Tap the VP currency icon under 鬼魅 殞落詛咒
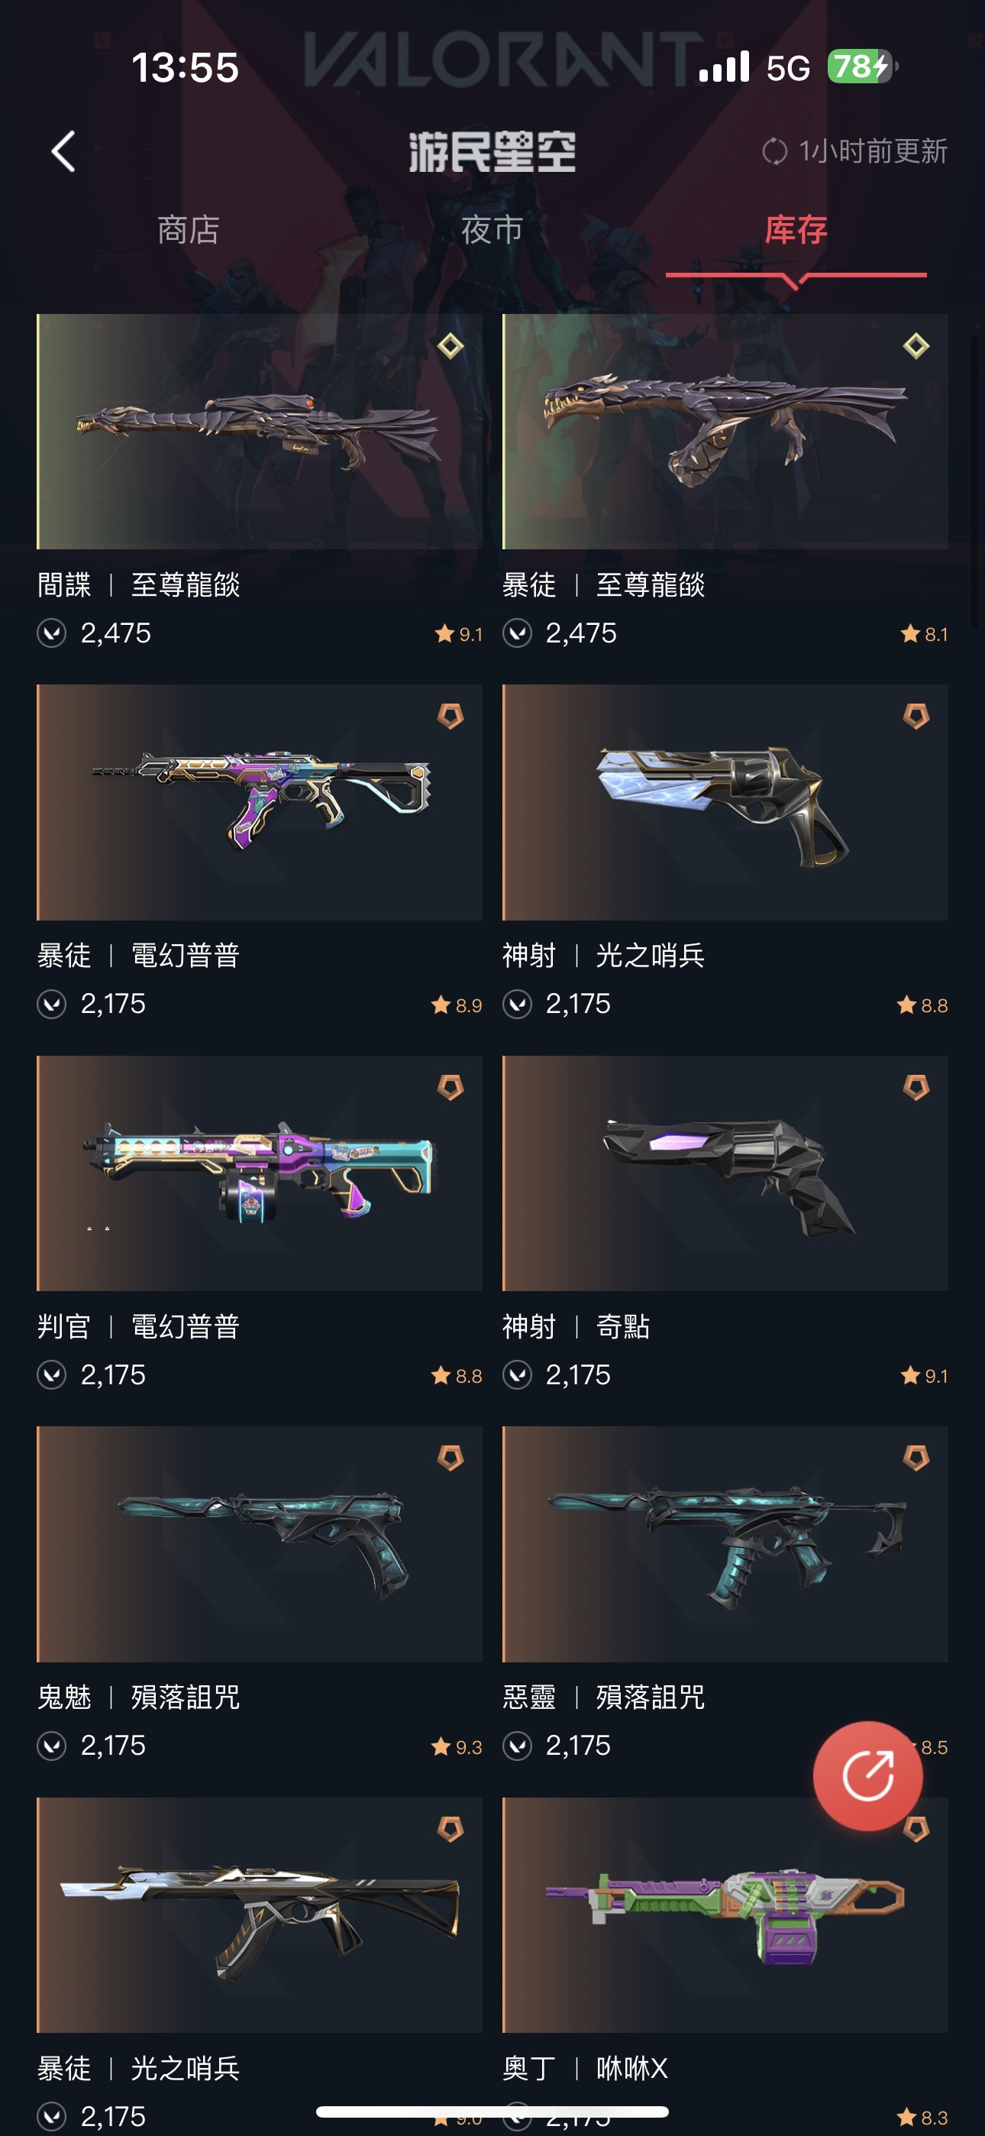 pyautogui.click(x=51, y=1746)
